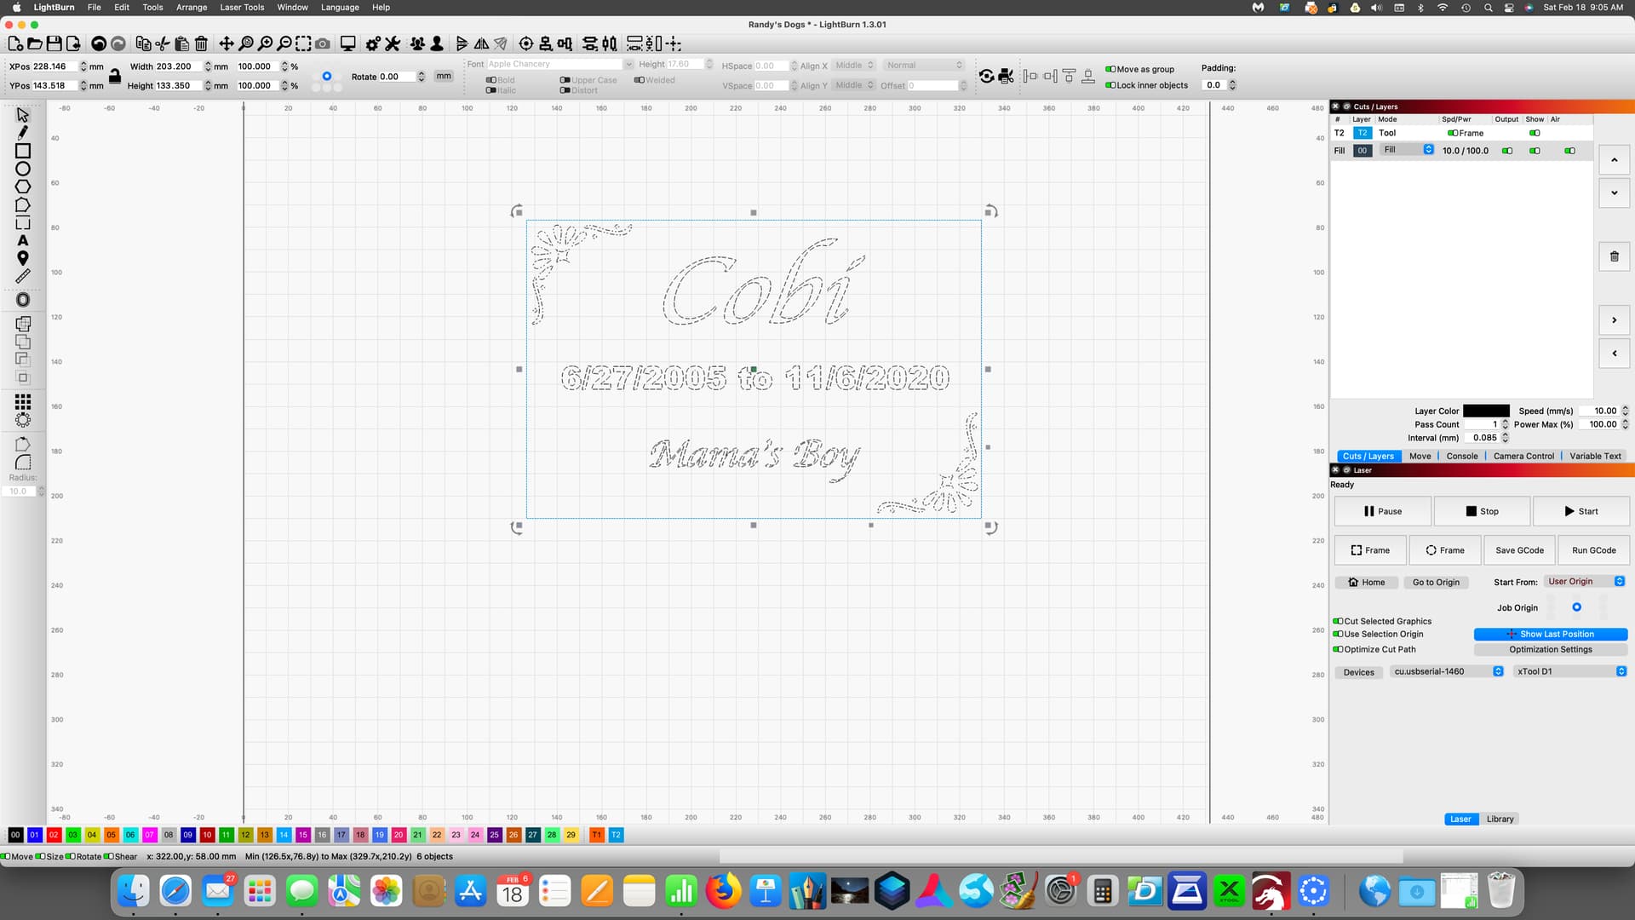Disable Optimize Cut Path switch
Image resolution: width=1635 pixels, height=920 pixels.
(x=1338, y=649)
